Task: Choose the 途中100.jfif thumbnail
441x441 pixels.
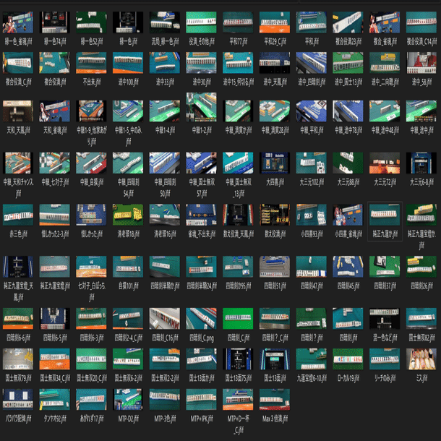Action: point(128,63)
